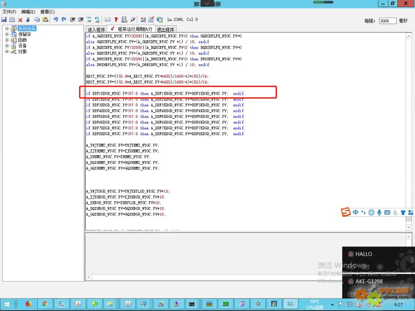Open the 编辑(E) menu
Screen dimensions: 415x311
(28, 12)
